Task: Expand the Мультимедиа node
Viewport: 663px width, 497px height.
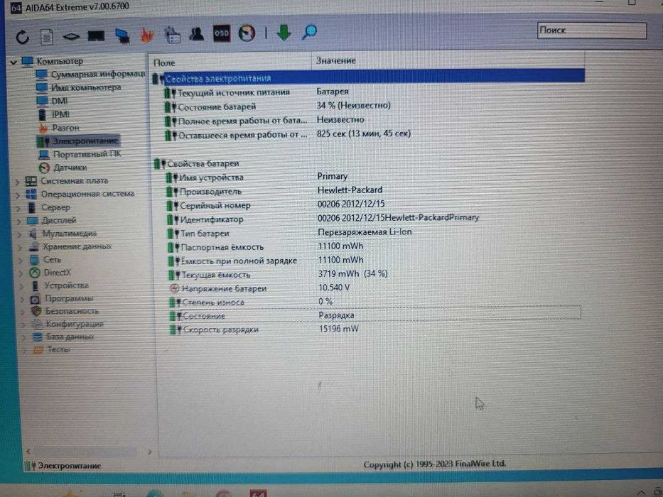Action: (19, 234)
